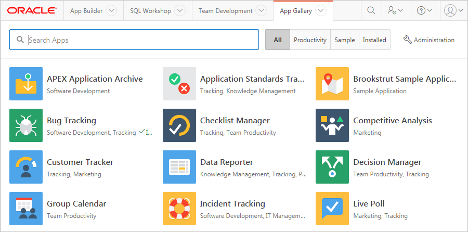Click the search magnifier in top navigation
468x232 pixels.
coord(371,10)
